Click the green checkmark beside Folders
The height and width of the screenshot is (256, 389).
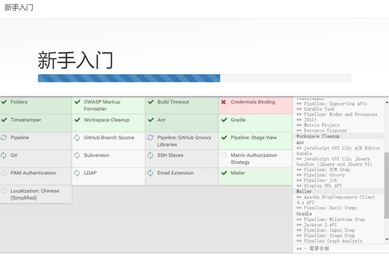pyautogui.click(x=4, y=102)
